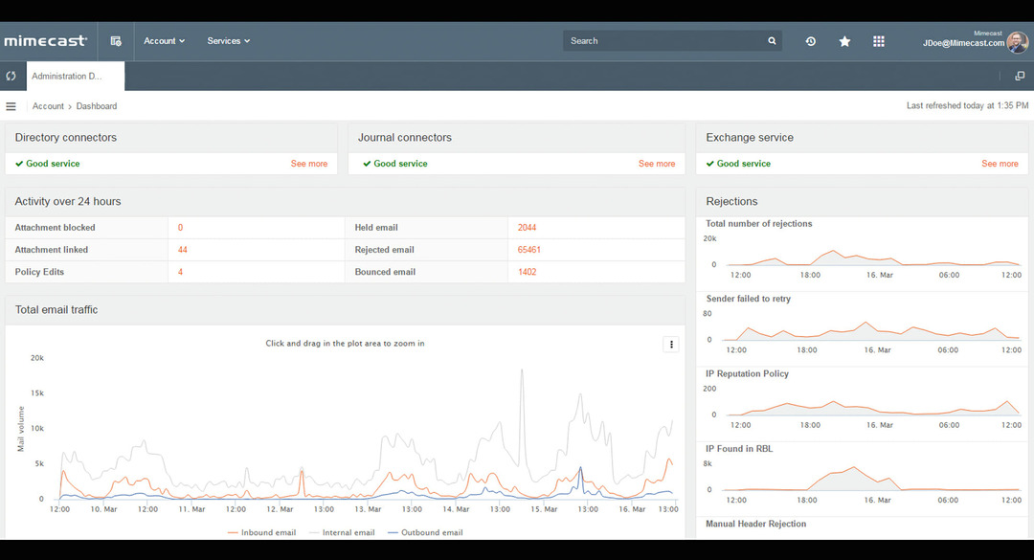Open the application launcher grid icon

878,41
